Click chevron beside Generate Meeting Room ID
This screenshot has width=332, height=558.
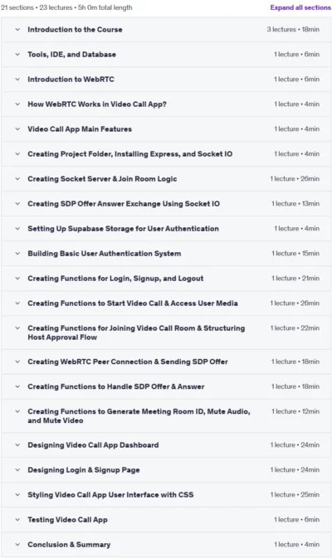click(x=17, y=412)
